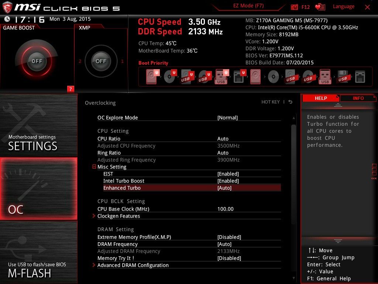This screenshot has width=378, height=284.
Task: Click the MSI dragon shield logo
Action: coord(7,7)
